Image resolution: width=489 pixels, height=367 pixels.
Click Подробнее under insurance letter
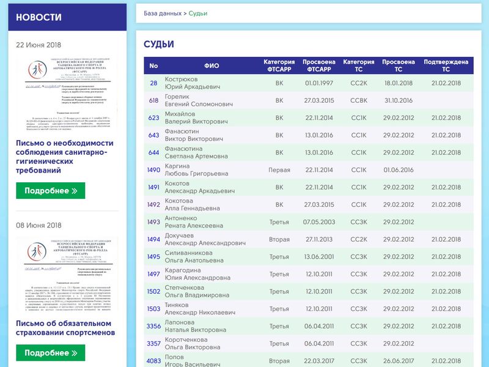click(x=51, y=353)
